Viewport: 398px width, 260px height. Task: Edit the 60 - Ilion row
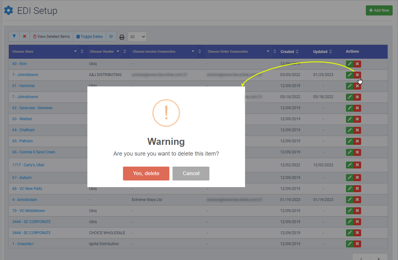(x=349, y=64)
